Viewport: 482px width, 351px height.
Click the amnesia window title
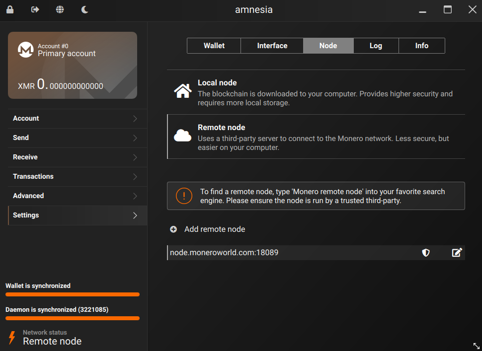pyautogui.click(x=254, y=9)
